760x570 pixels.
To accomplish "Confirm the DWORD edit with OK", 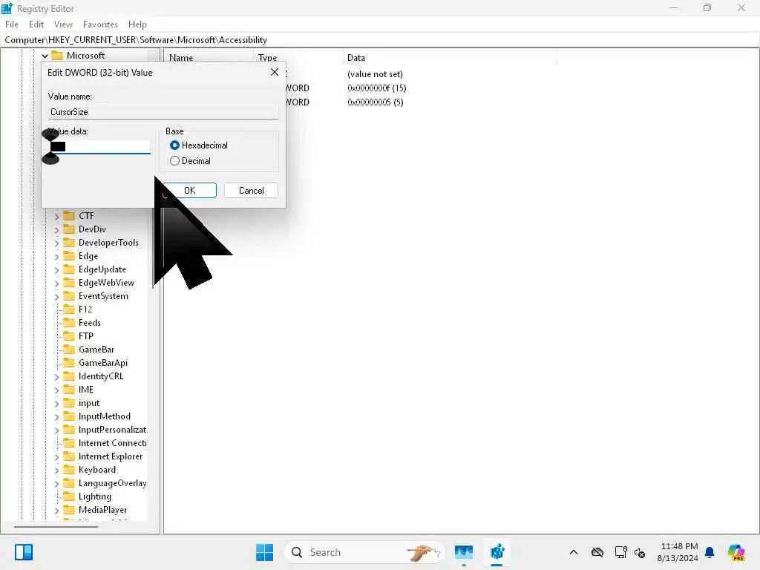I will pyautogui.click(x=189, y=191).
